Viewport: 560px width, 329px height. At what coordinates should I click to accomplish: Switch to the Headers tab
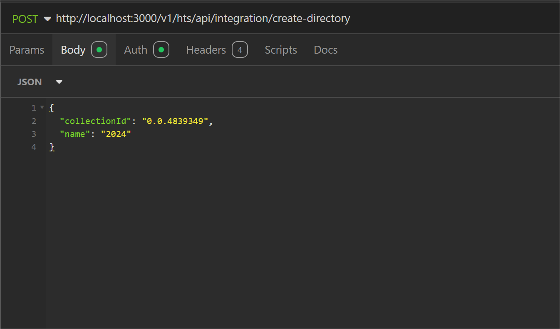(x=206, y=49)
